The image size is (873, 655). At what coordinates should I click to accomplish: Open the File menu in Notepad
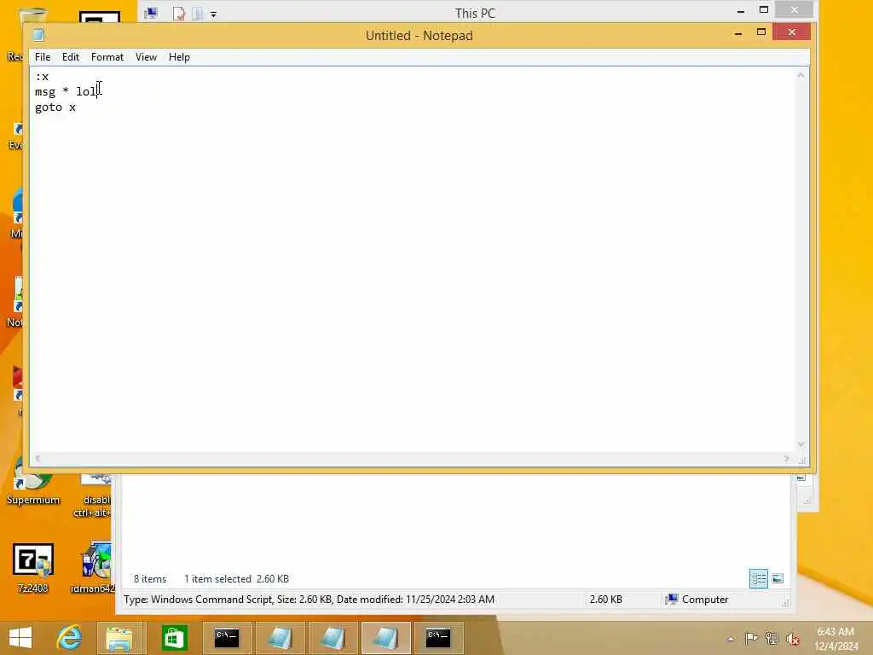point(43,57)
